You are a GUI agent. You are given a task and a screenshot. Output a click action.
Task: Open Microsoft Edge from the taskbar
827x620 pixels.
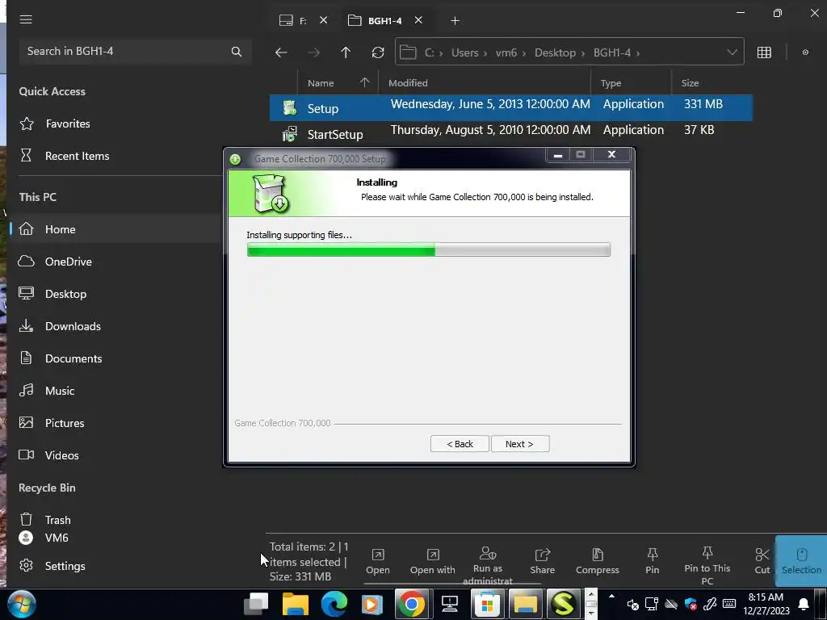click(x=334, y=604)
